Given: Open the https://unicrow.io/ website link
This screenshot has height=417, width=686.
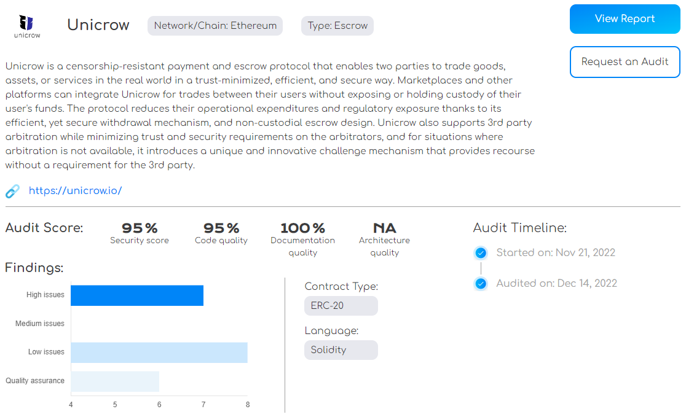Looking at the screenshot, I should [x=75, y=190].
